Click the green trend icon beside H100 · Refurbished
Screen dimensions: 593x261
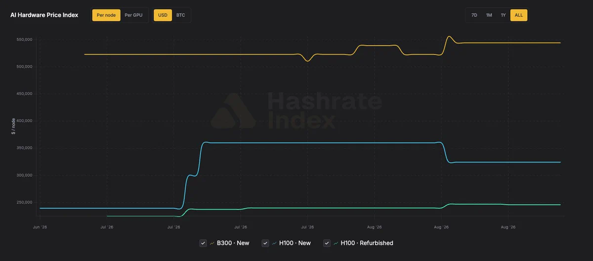tap(336, 243)
